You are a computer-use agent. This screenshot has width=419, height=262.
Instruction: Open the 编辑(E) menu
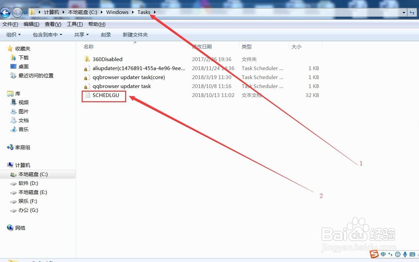tap(31, 24)
